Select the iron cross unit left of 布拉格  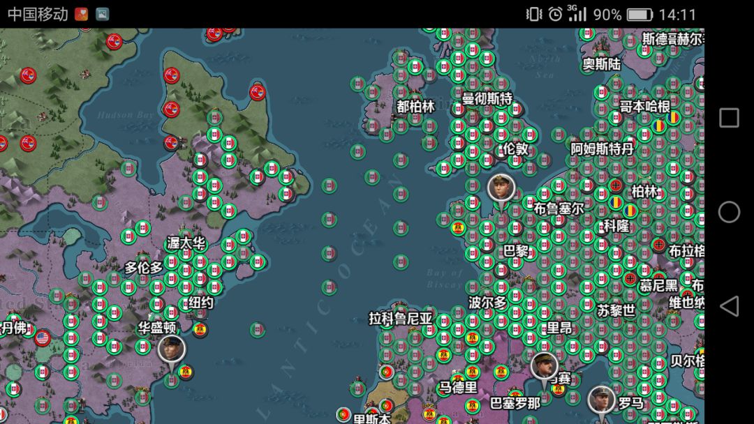(x=659, y=245)
